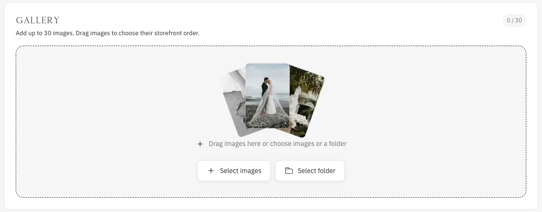The width and height of the screenshot is (542, 212).
Task: Click the plus icon in Select images button
Action: [211, 171]
